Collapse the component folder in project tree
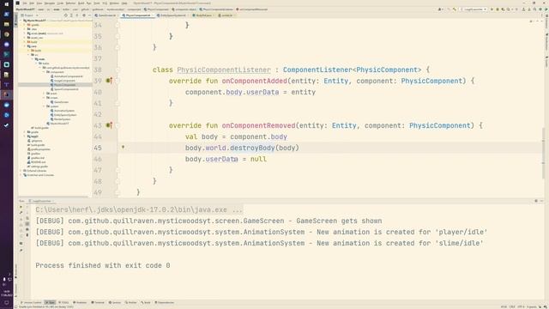 tap(44, 72)
